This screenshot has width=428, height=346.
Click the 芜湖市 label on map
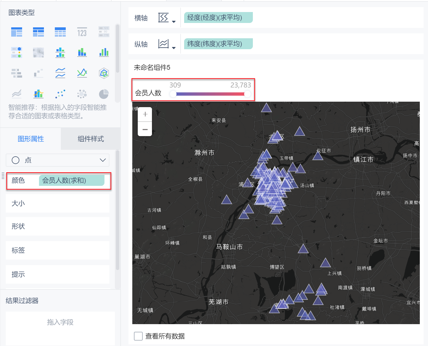click(219, 302)
